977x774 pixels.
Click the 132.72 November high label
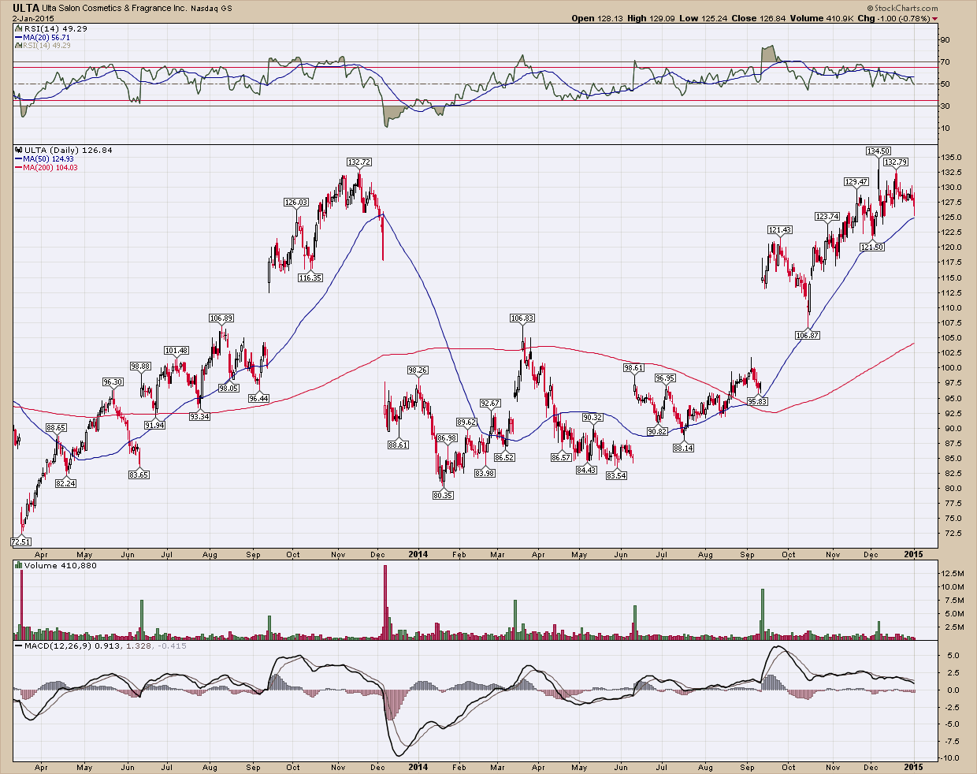point(358,162)
